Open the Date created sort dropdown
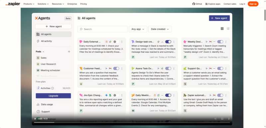Image resolution: width=266 pixels, height=128 pixels. point(160,29)
